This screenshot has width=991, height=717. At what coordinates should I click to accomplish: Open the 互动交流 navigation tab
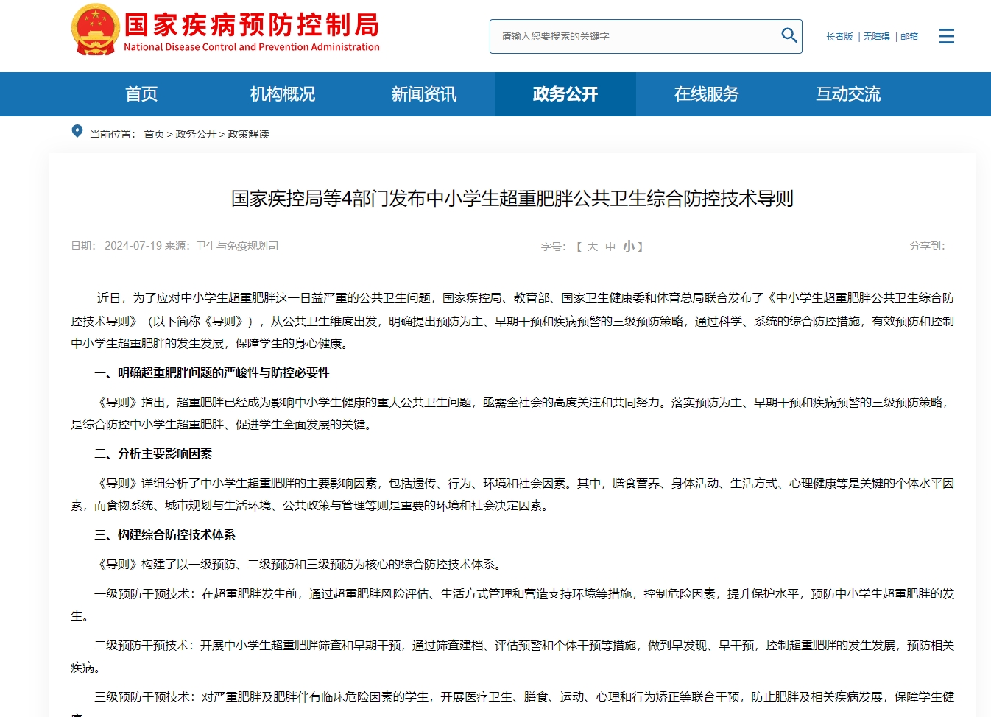848,94
